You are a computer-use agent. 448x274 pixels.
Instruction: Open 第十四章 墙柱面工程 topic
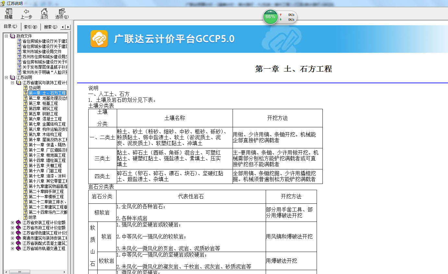tap(47, 160)
